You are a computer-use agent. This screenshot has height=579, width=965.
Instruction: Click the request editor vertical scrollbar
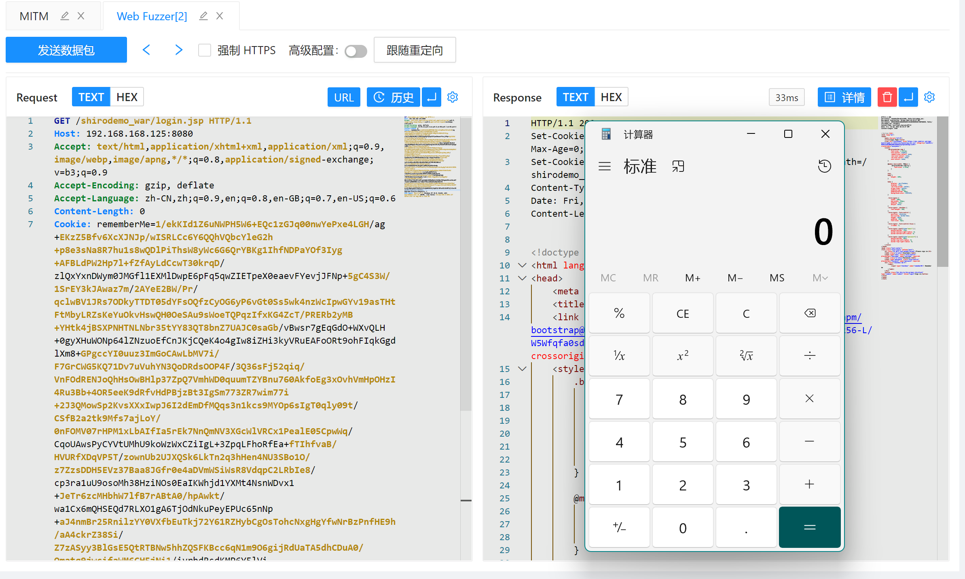466,263
